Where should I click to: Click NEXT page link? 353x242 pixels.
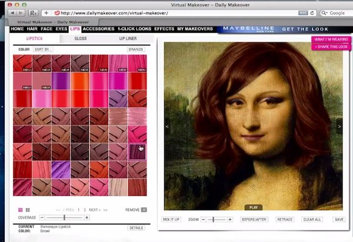click(95, 210)
